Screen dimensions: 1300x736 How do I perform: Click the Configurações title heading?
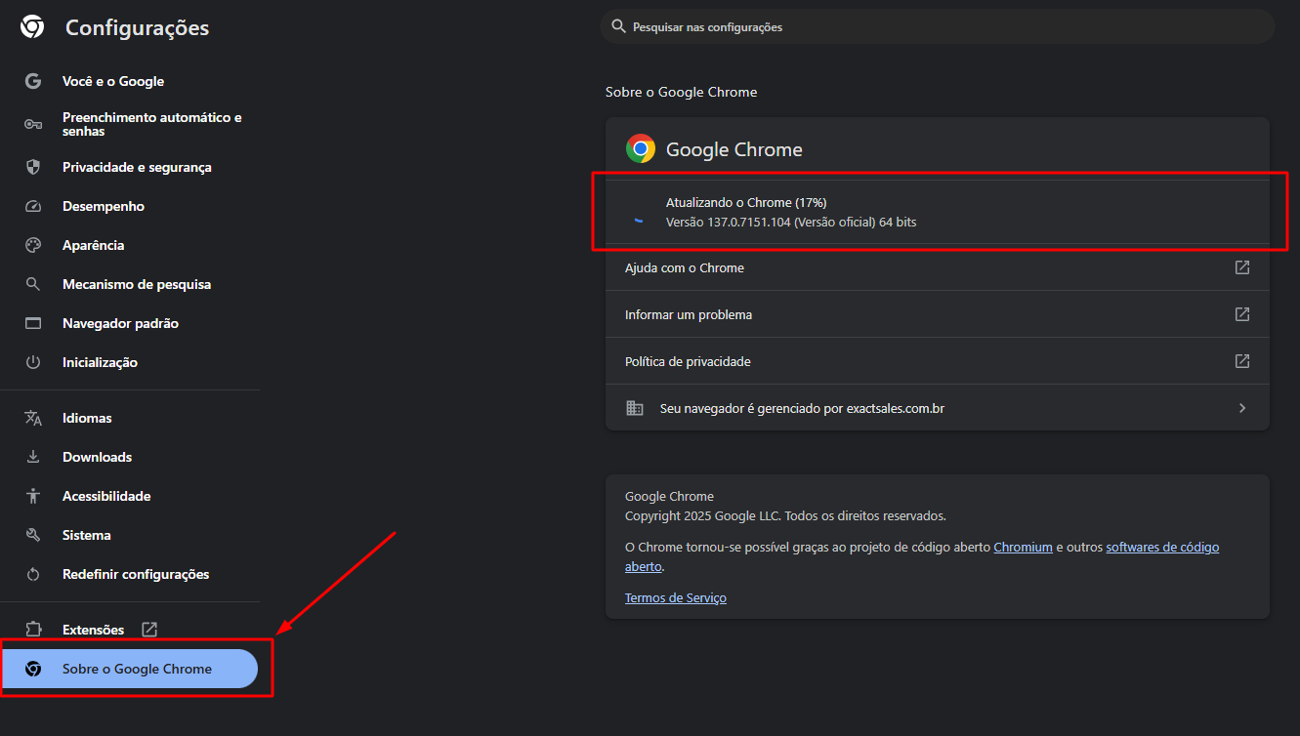137,28
